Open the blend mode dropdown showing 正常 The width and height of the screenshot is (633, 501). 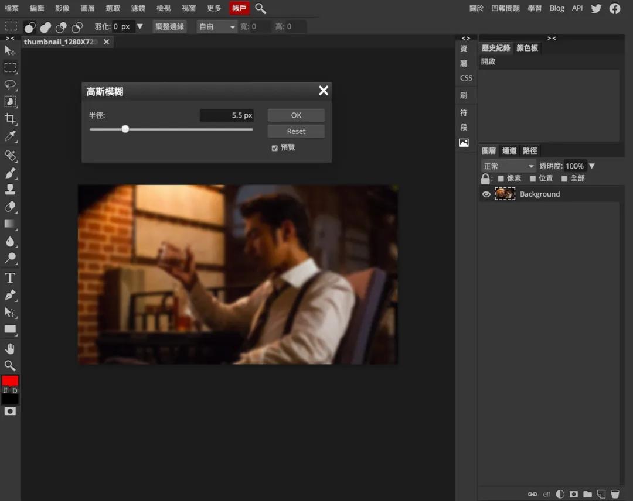coord(508,166)
